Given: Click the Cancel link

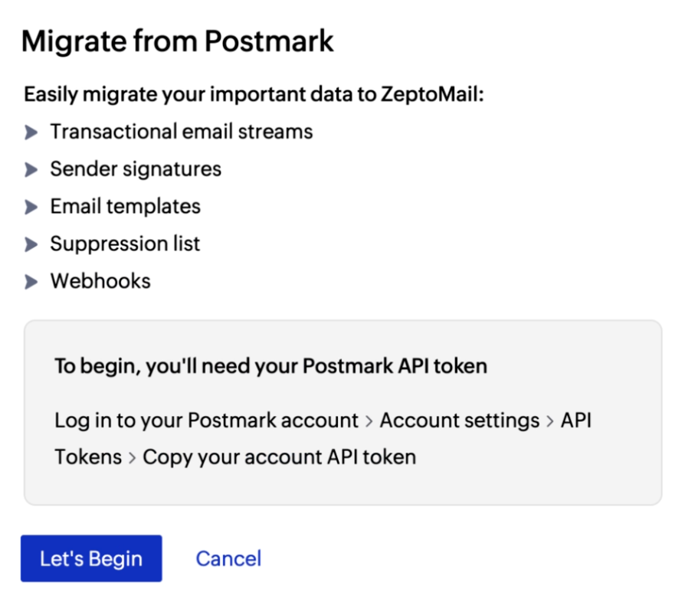Looking at the screenshot, I should (228, 558).
